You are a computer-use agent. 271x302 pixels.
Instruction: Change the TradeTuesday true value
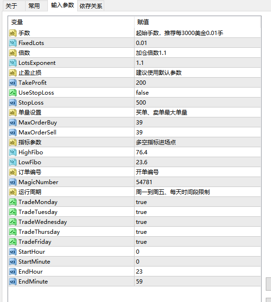point(198,212)
